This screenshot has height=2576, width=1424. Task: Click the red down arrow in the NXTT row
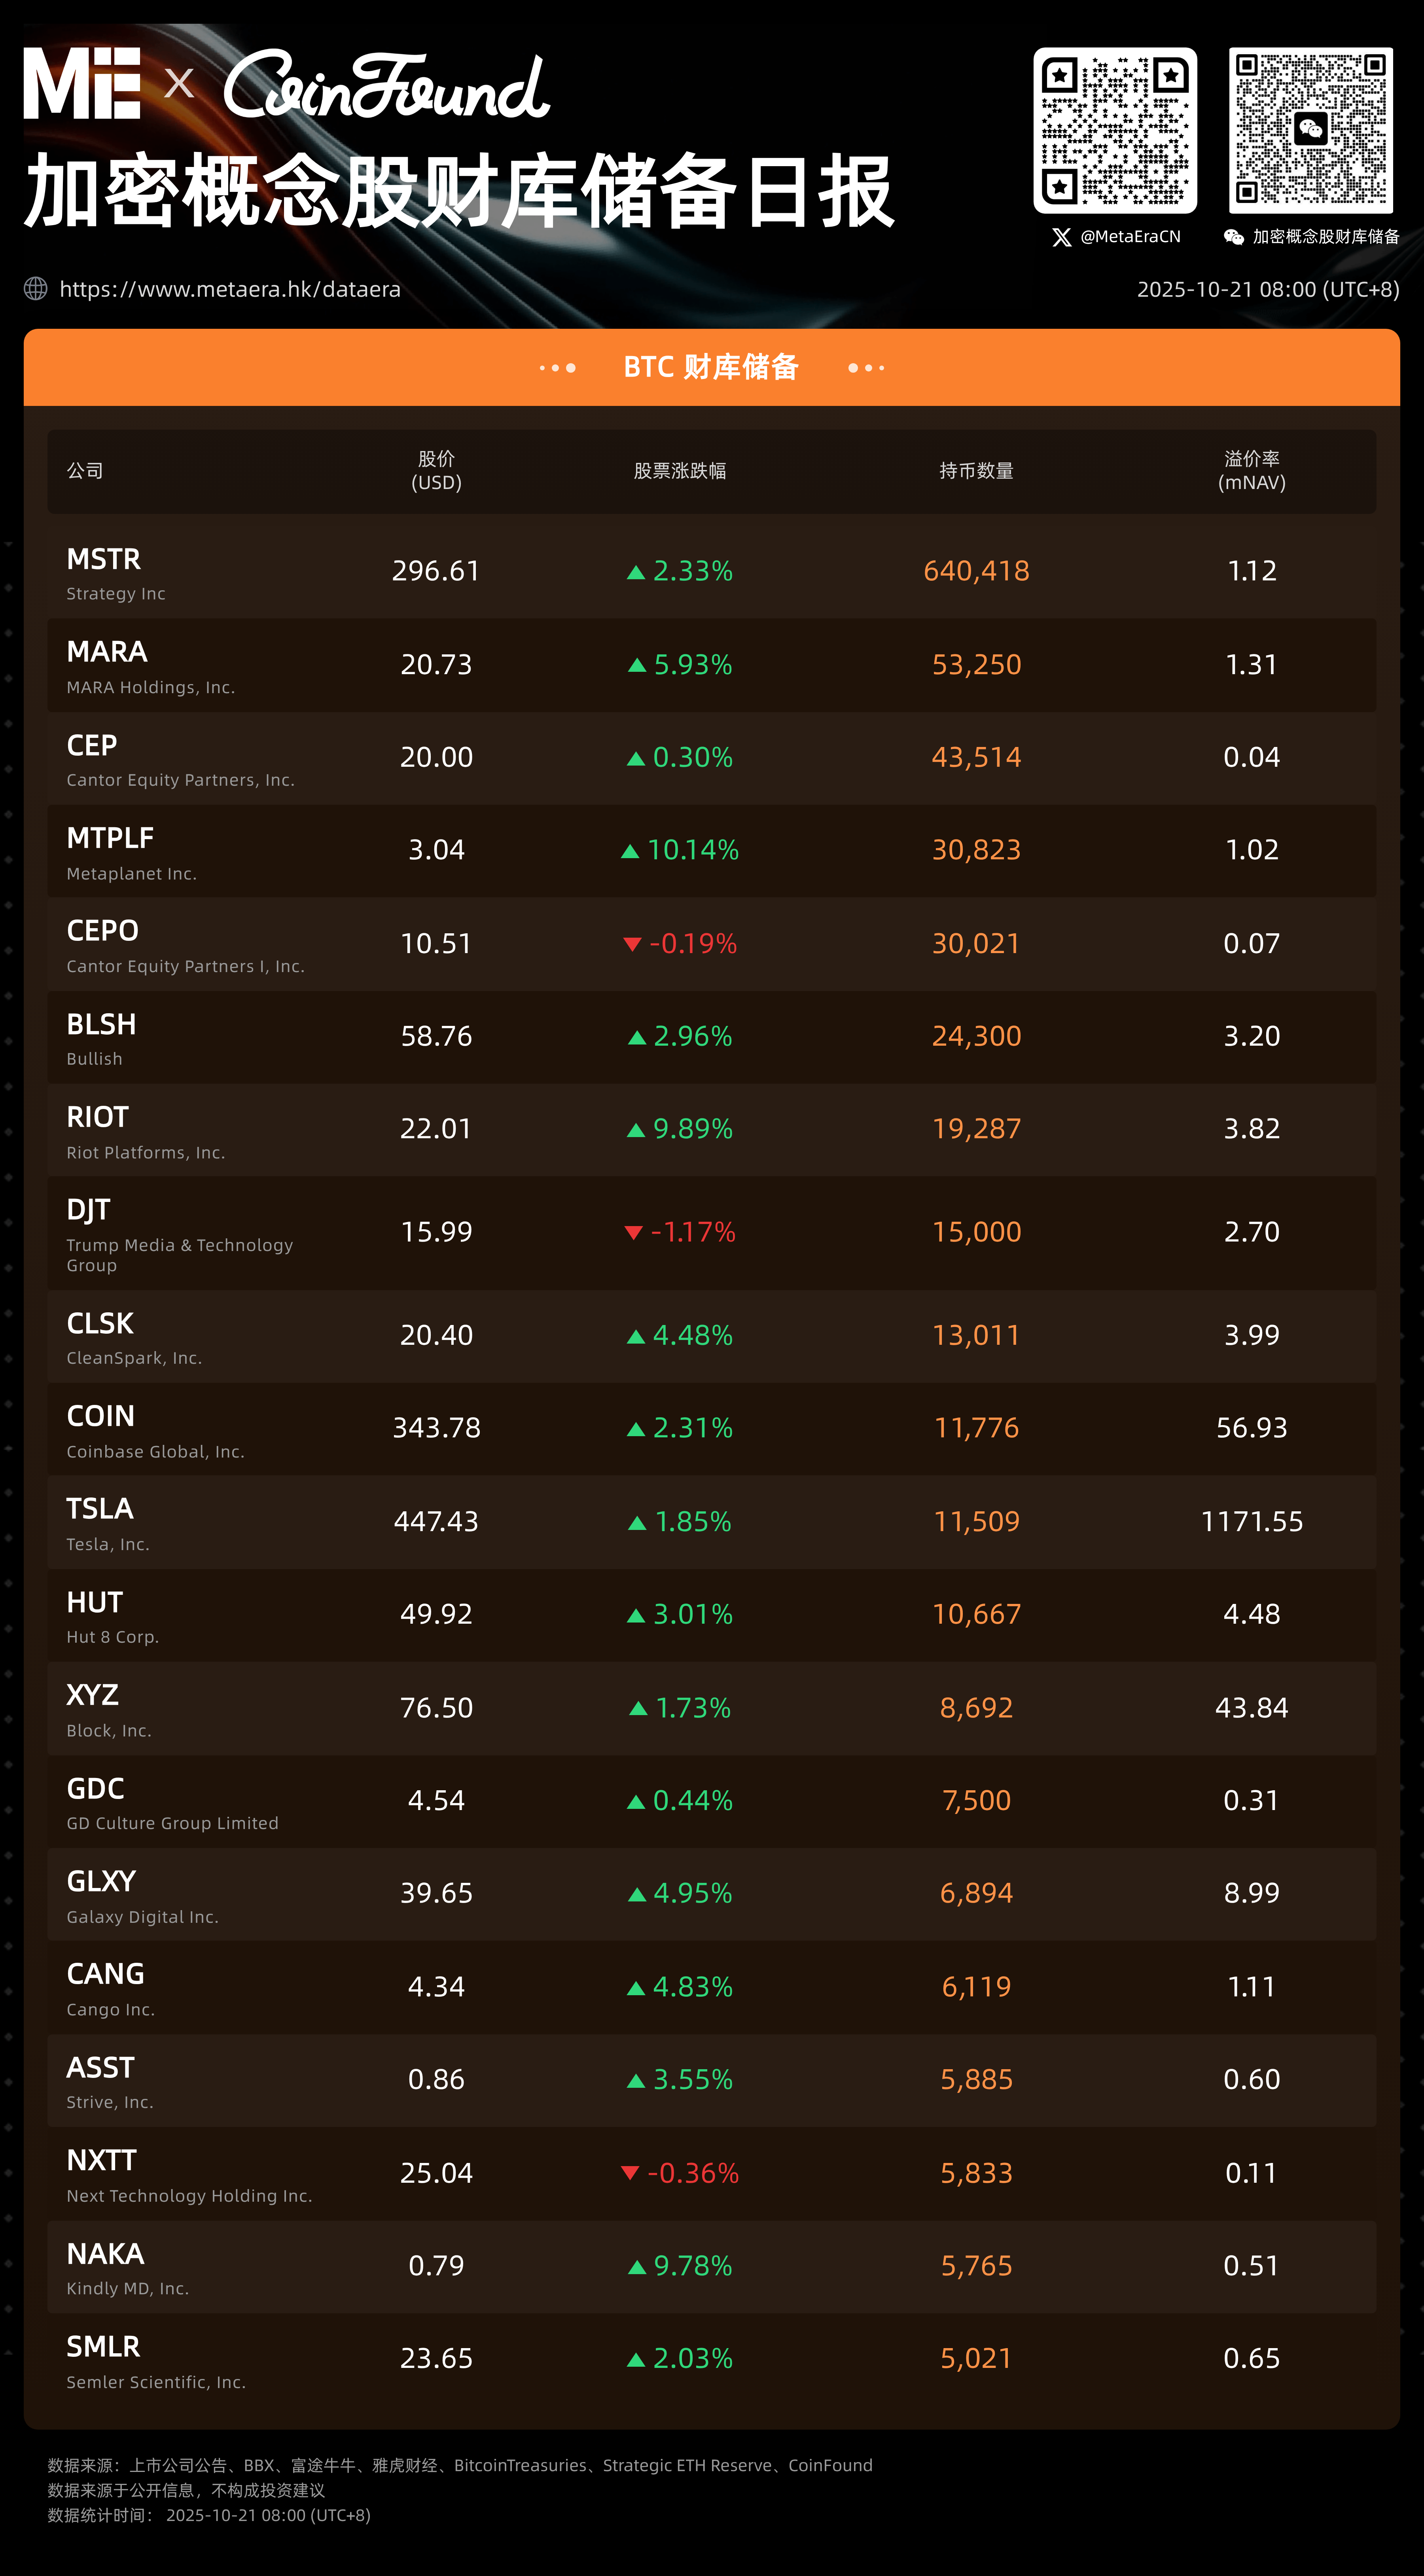click(x=630, y=2173)
